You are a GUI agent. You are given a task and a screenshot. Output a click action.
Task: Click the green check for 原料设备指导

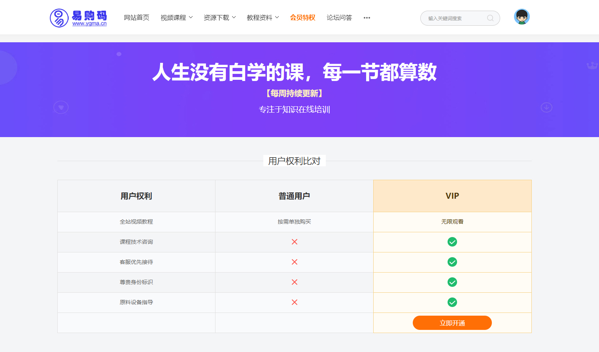point(452,302)
